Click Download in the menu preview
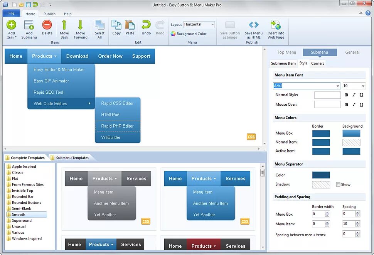Screen dimensions: 374x255 pyautogui.click(x=77, y=56)
